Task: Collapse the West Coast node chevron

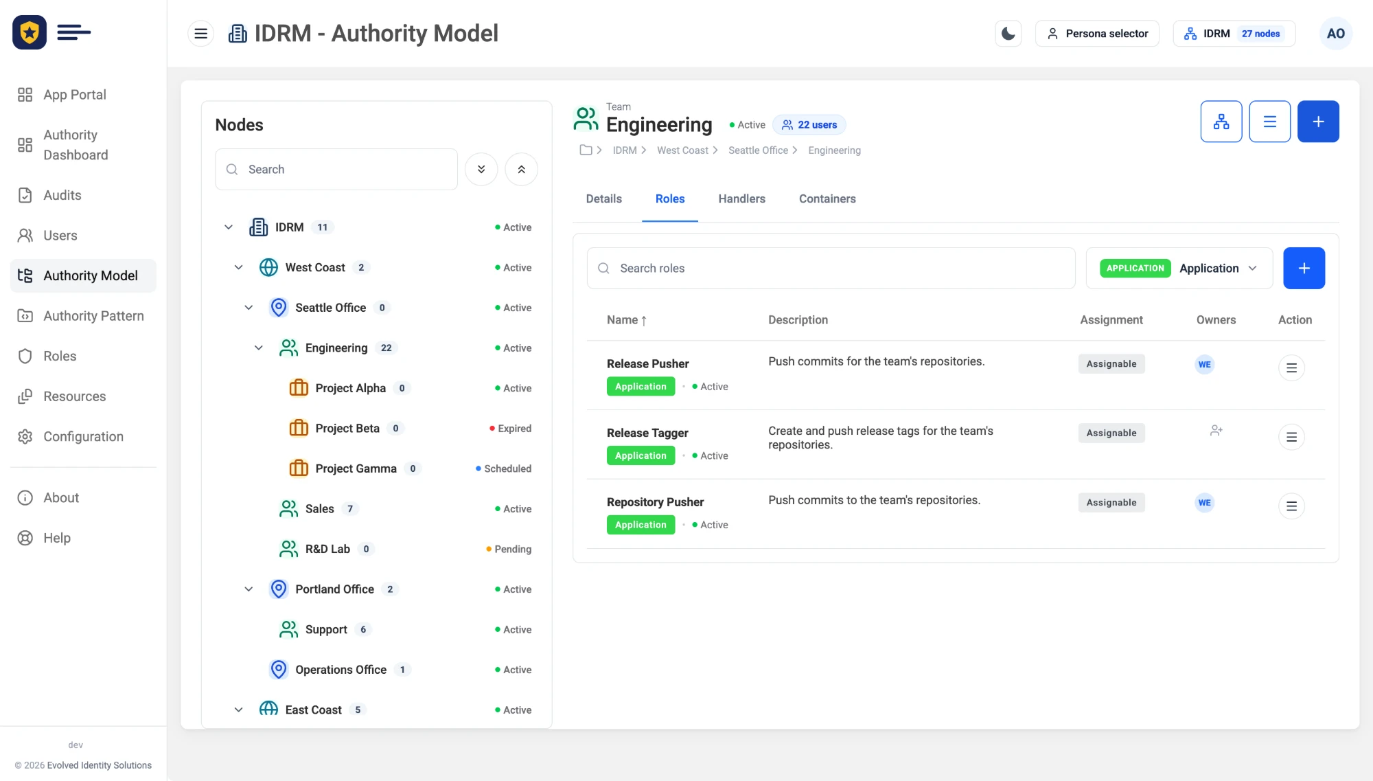Action: pos(238,267)
